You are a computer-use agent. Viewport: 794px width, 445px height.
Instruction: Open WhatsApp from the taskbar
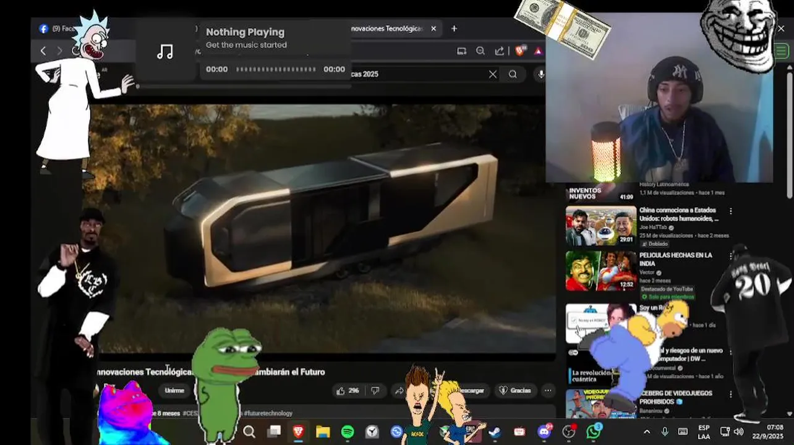(x=594, y=431)
